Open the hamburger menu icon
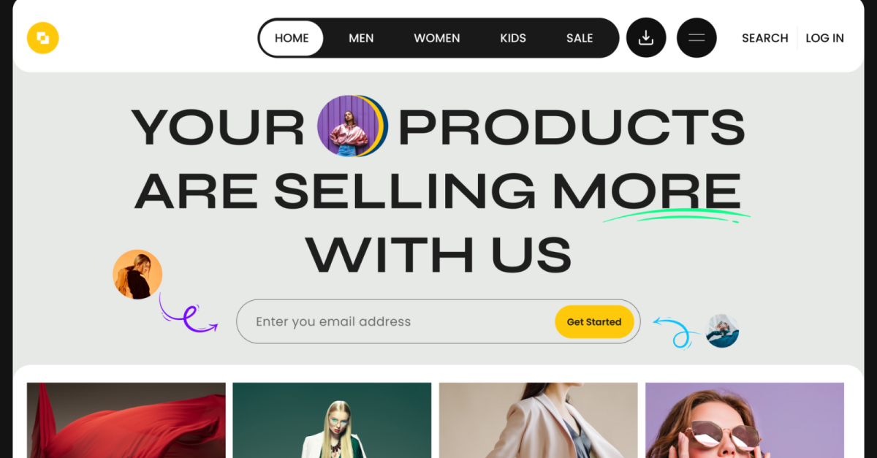 pyautogui.click(x=696, y=38)
